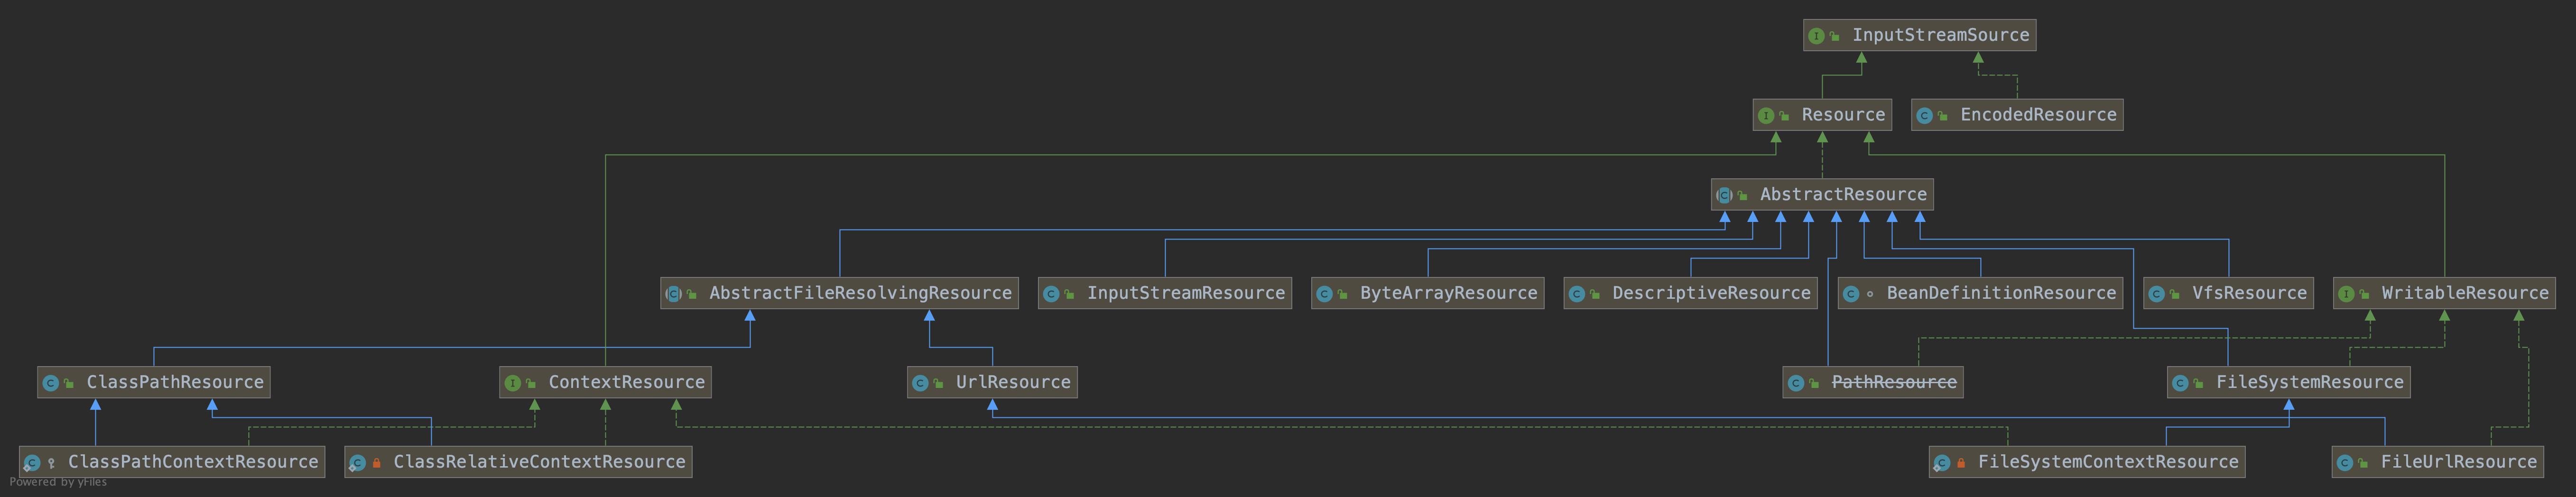Select the FileSystemResource node label

(x=2309, y=382)
